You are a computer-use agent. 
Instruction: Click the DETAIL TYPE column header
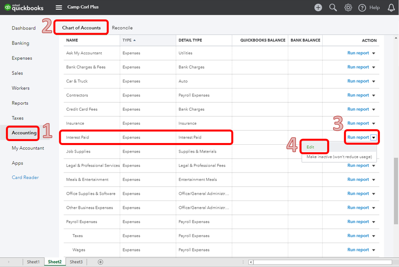[x=190, y=40]
